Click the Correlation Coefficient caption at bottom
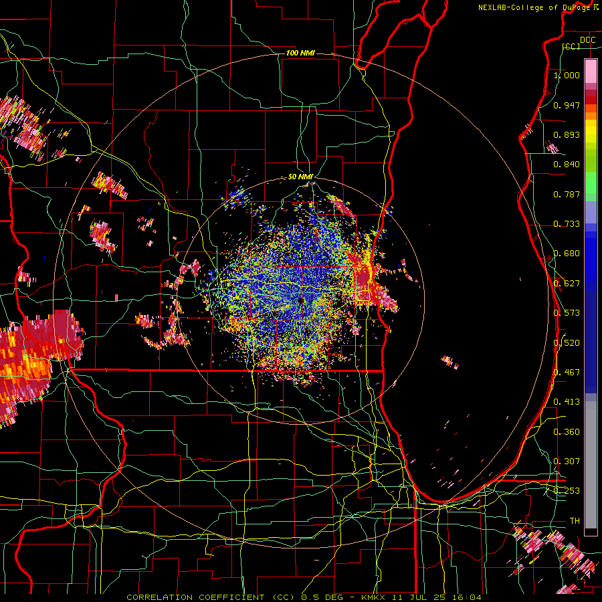The image size is (602, 602). click(304, 597)
